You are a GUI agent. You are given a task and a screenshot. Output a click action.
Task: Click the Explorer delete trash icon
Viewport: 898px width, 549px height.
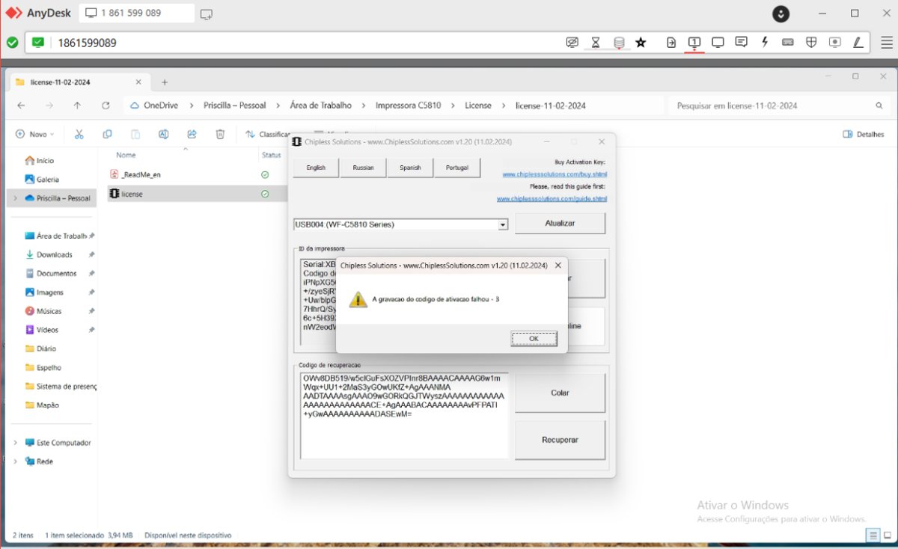click(x=220, y=134)
